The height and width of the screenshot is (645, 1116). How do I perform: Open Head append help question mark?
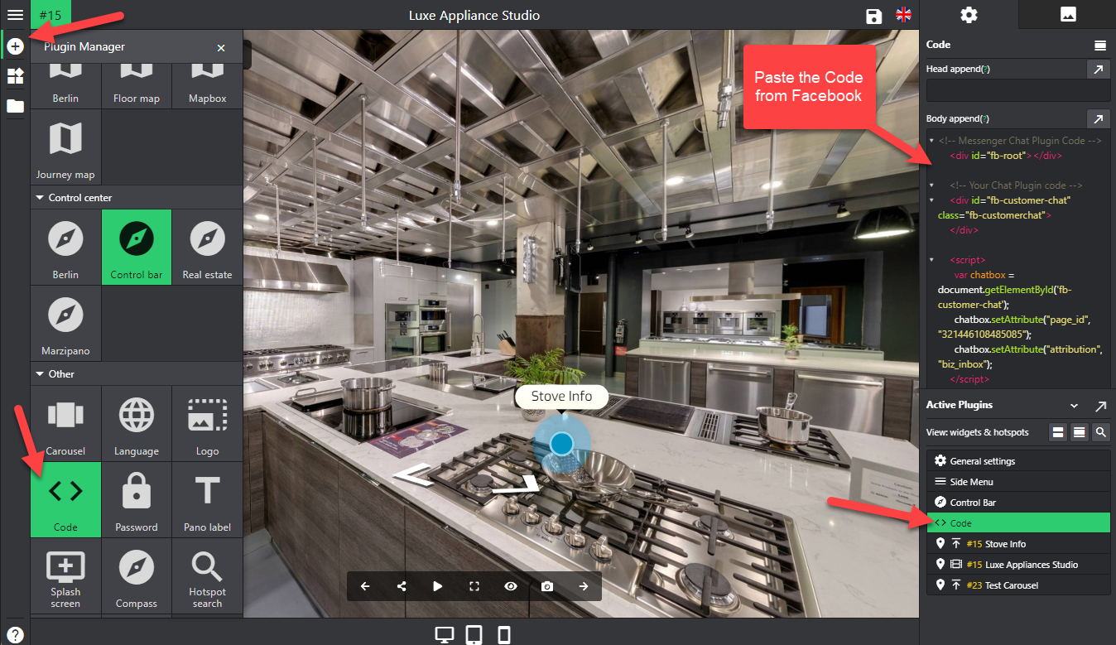[985, 70]
